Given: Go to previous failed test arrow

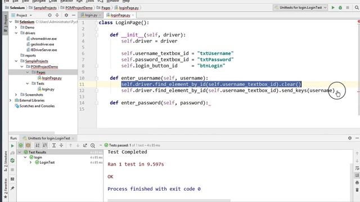Looking at the screenshot, I should (x=70, y=145).
